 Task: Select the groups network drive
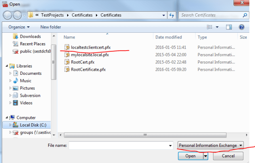click(35, 132)
